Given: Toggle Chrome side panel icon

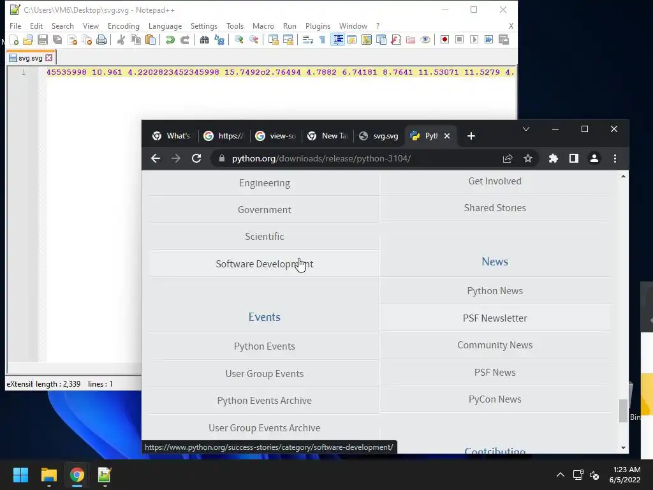Looking at the screenshot, I should (574, 158).
